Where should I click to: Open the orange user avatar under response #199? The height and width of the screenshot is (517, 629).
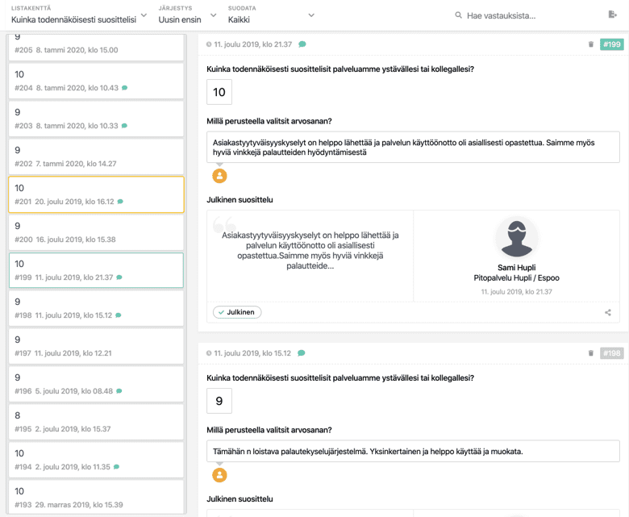tap(219, 176)
